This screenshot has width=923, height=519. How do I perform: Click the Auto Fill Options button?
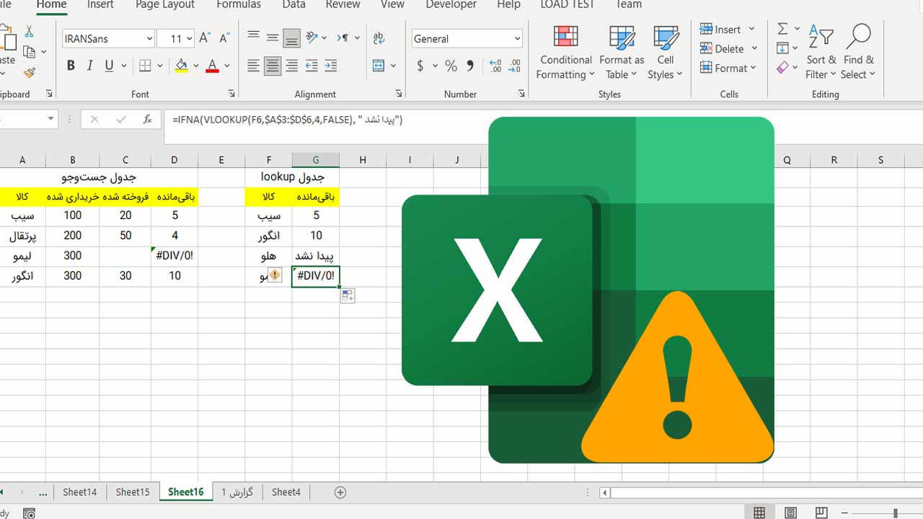point(348,296)
